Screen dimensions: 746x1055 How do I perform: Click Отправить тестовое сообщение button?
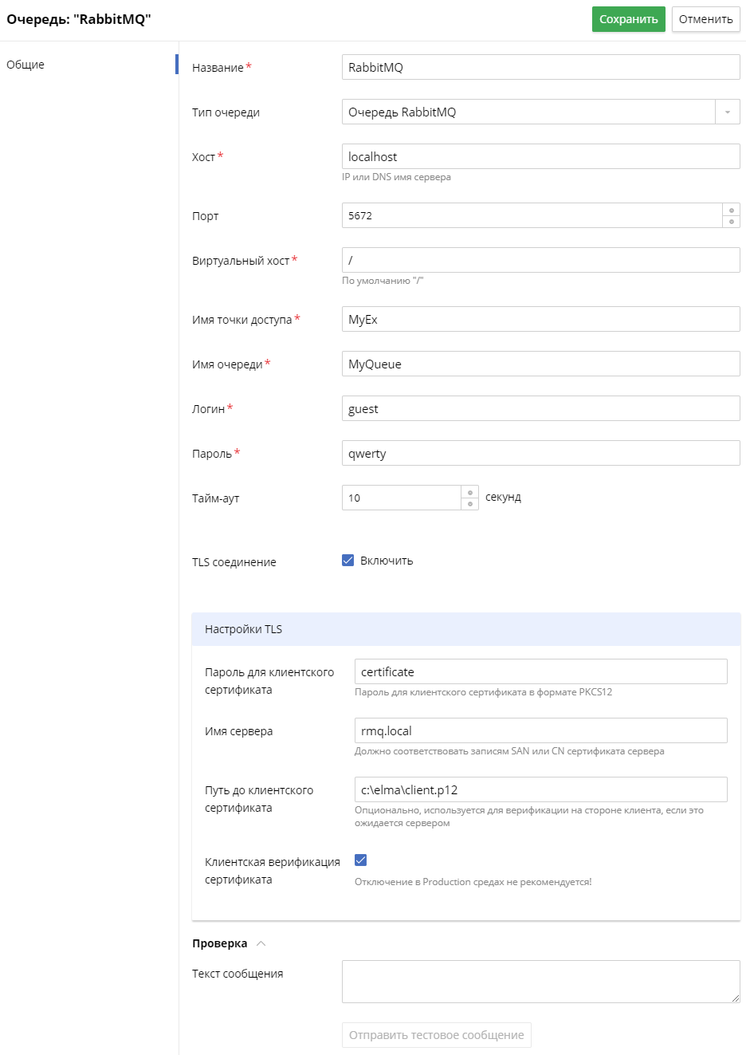437,1035
